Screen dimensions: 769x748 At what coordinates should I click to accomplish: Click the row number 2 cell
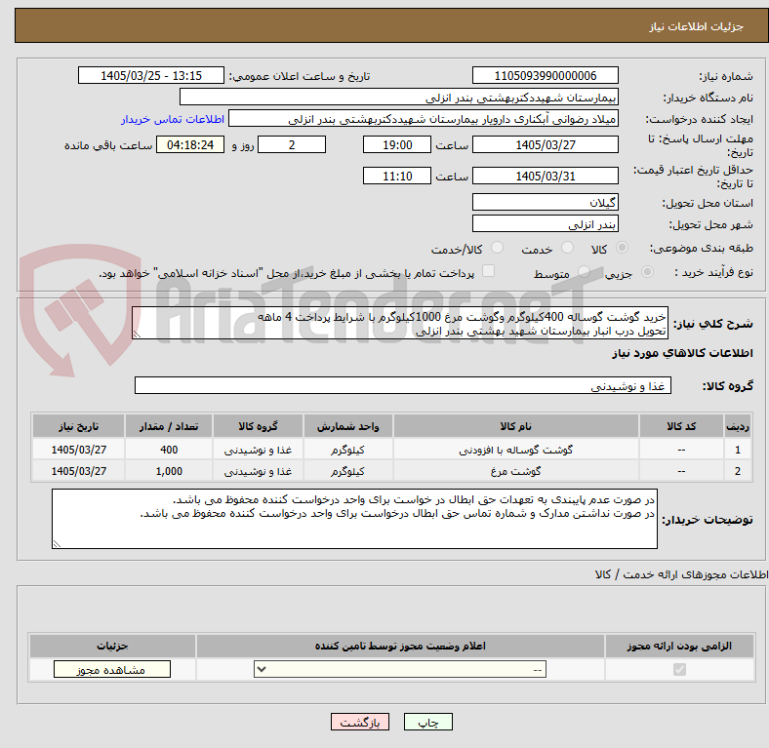[738, 471]
